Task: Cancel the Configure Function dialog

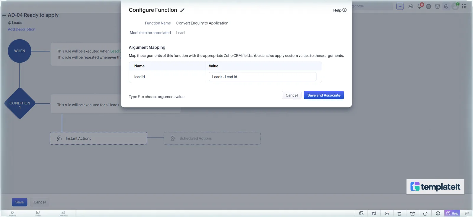Action: [x=291, y=95]
